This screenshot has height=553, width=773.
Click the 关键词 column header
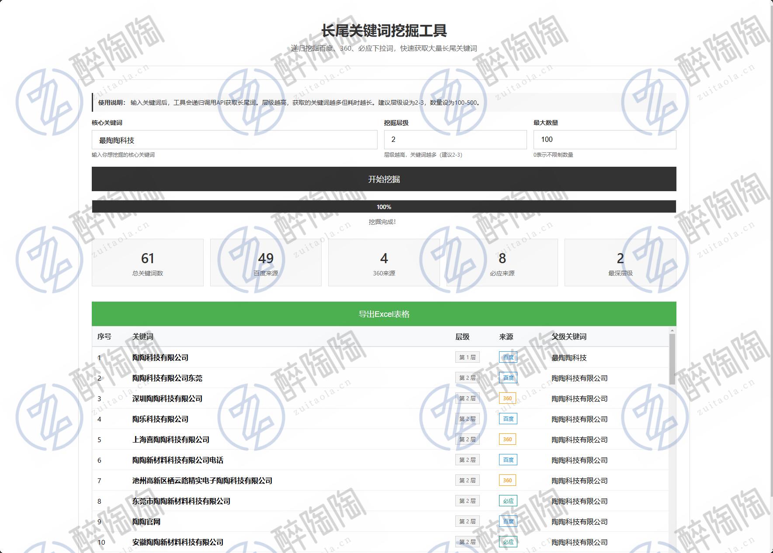point(143,337)
